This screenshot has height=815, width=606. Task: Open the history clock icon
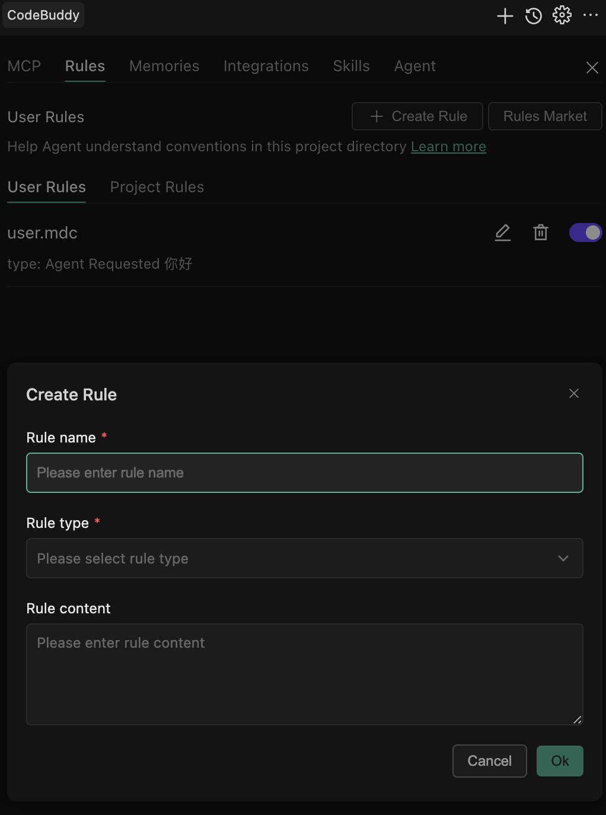(534, 16)
